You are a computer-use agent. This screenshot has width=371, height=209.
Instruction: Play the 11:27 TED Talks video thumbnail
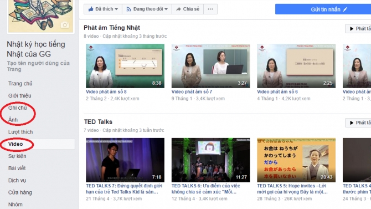coord(210,160)
